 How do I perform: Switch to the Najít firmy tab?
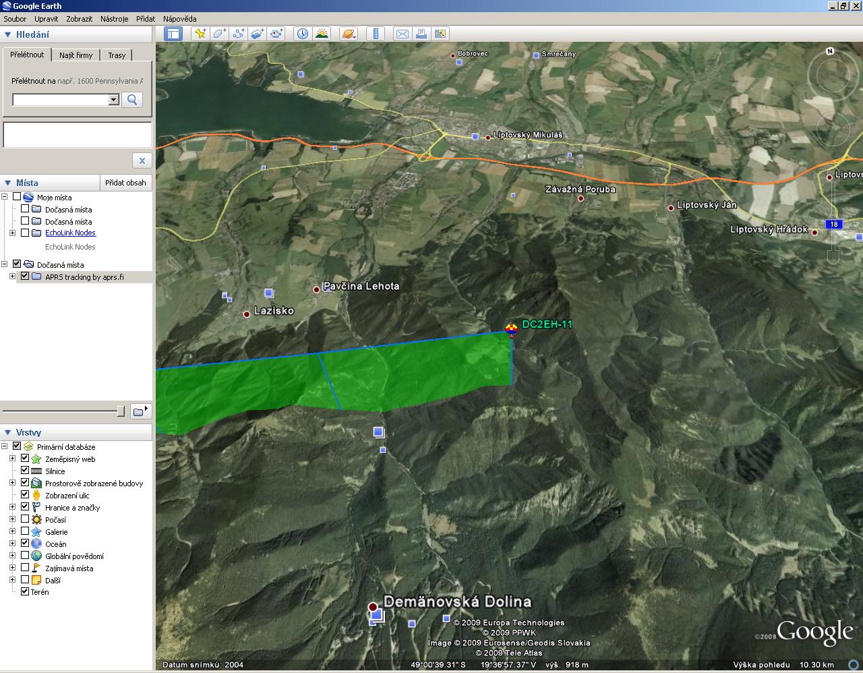point(76,55)
